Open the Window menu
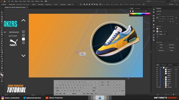 pos(37,1)
